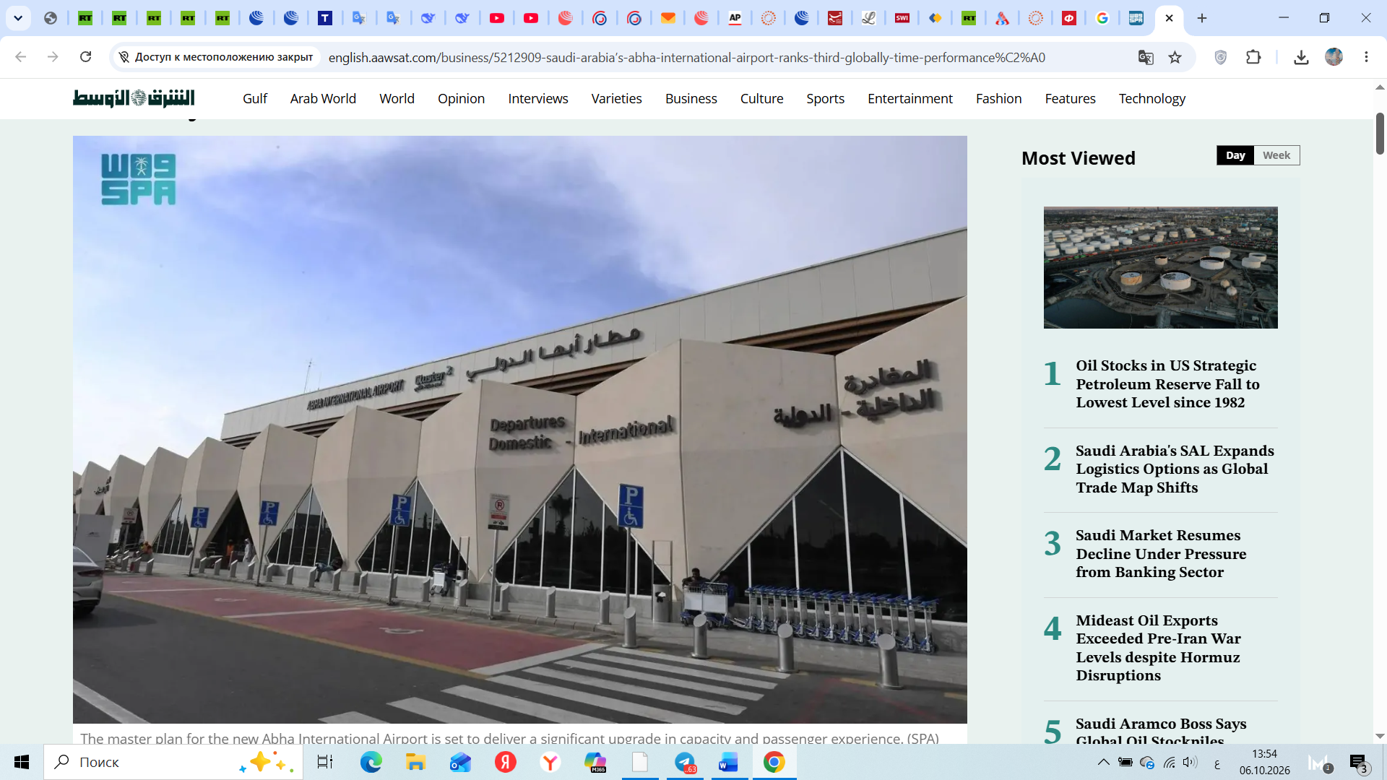Image resolution: width=1387 pixels, height=780 pixels.
Task: Go to the Opinion section
Action: (x=461, y=98)
